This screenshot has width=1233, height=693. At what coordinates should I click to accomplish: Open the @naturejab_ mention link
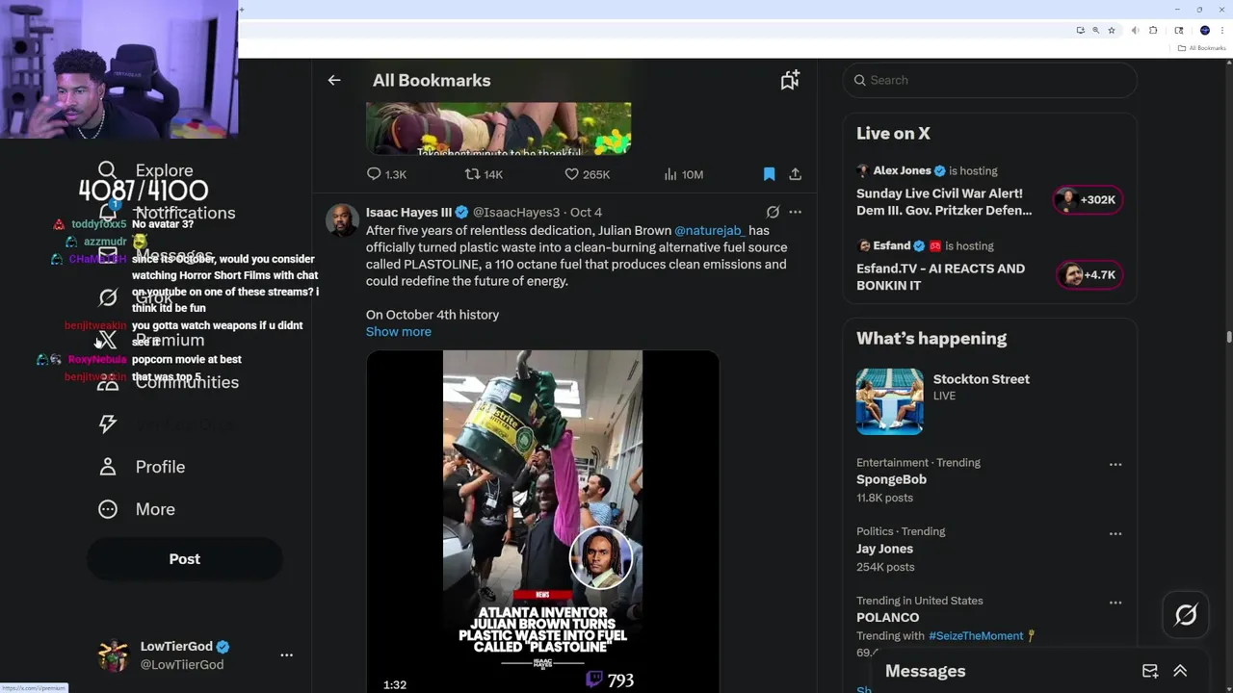709,230
